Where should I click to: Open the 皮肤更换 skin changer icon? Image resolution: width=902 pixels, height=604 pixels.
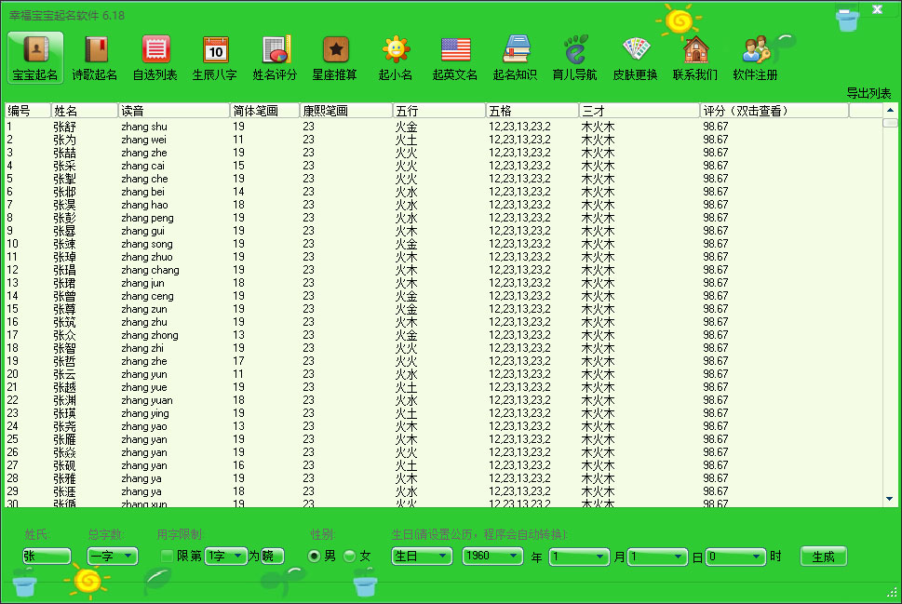pyautogui.click(x=636, y=58)
